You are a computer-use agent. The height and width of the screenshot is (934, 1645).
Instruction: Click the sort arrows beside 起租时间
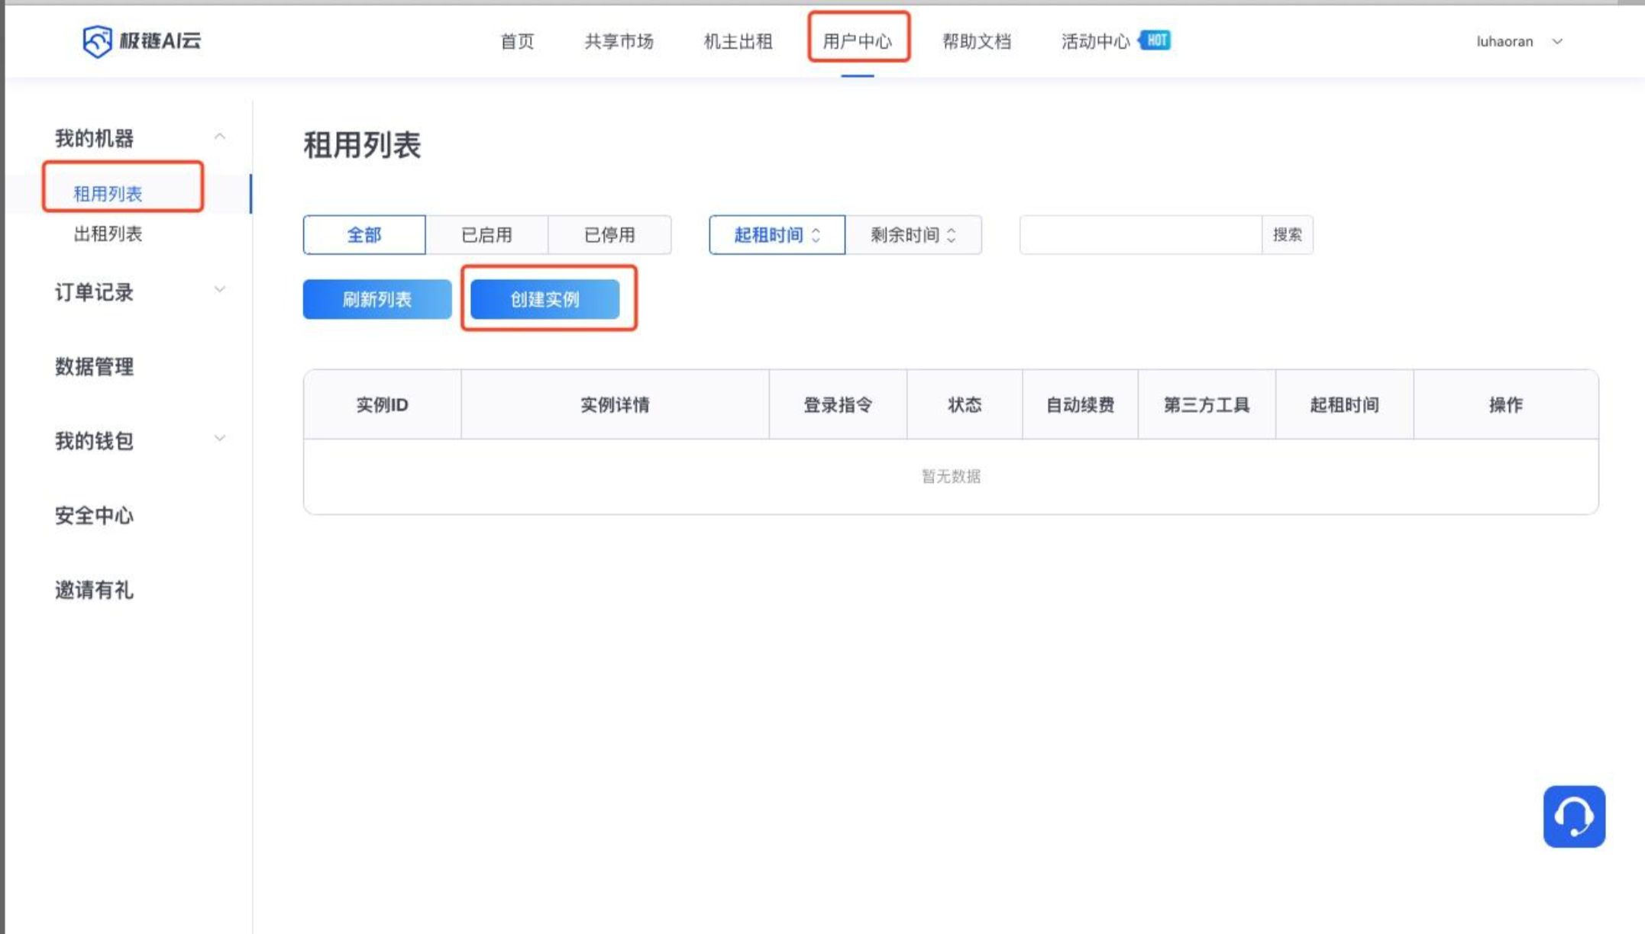point(816,235)
